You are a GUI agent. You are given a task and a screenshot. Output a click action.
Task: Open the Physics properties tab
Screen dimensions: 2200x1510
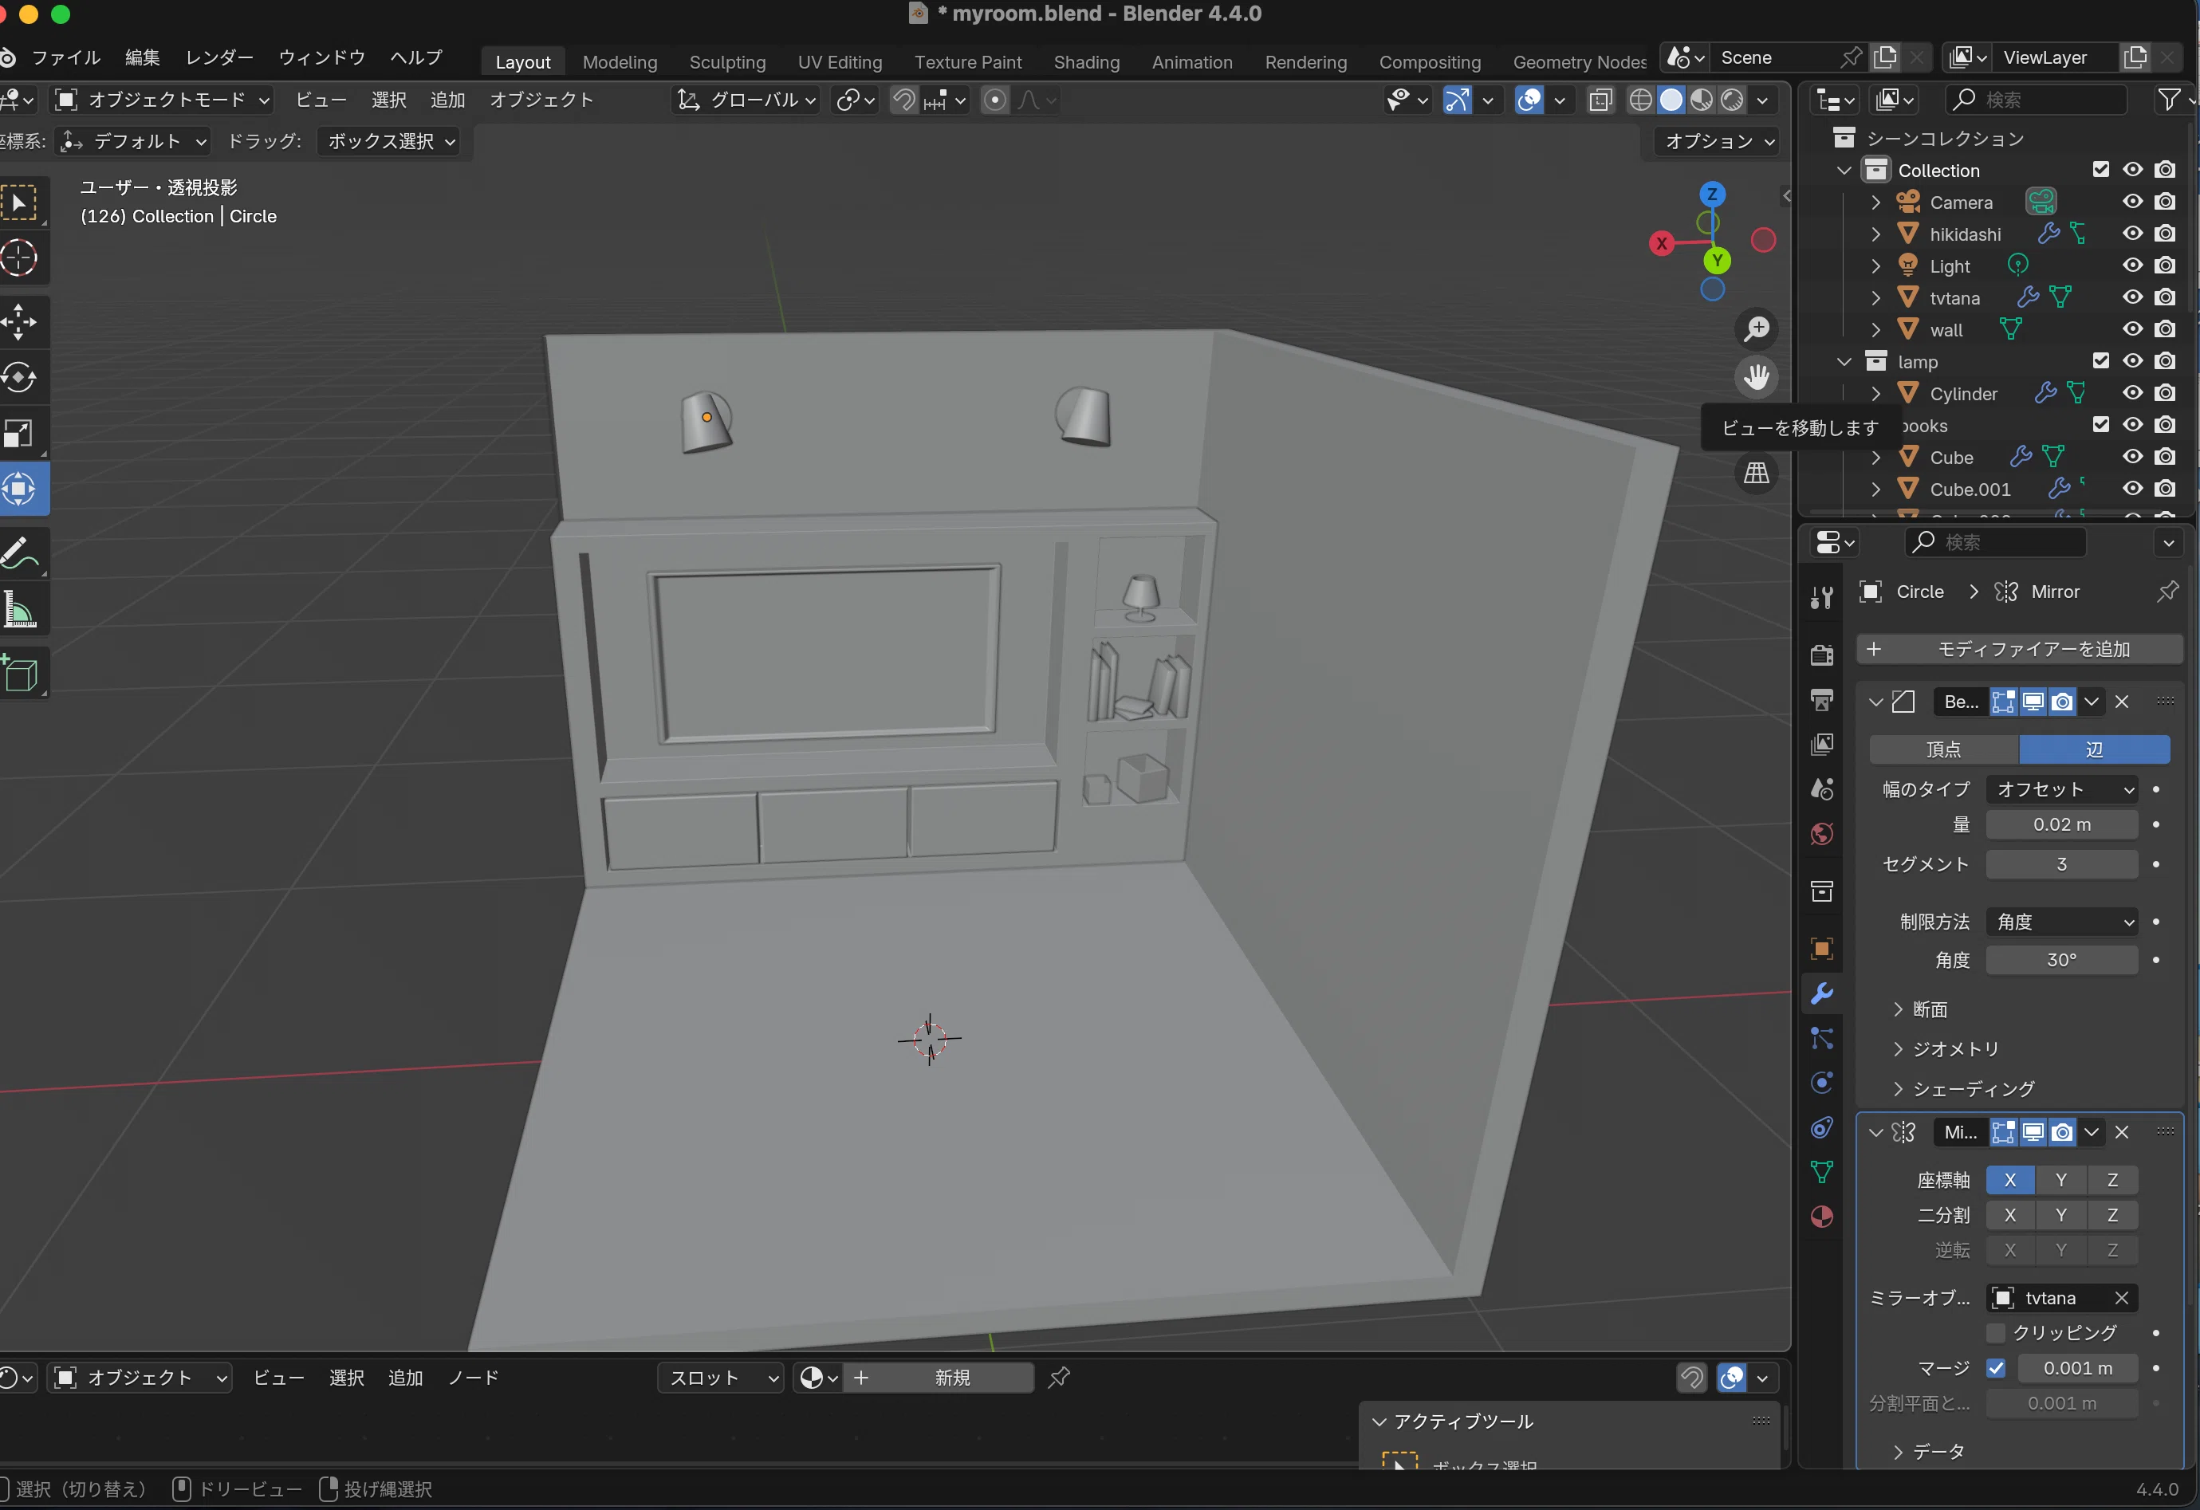[1821, 1082]
